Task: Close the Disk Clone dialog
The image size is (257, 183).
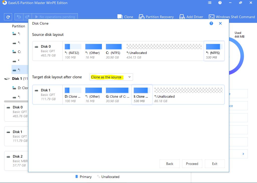Action: tap(220, 23)
